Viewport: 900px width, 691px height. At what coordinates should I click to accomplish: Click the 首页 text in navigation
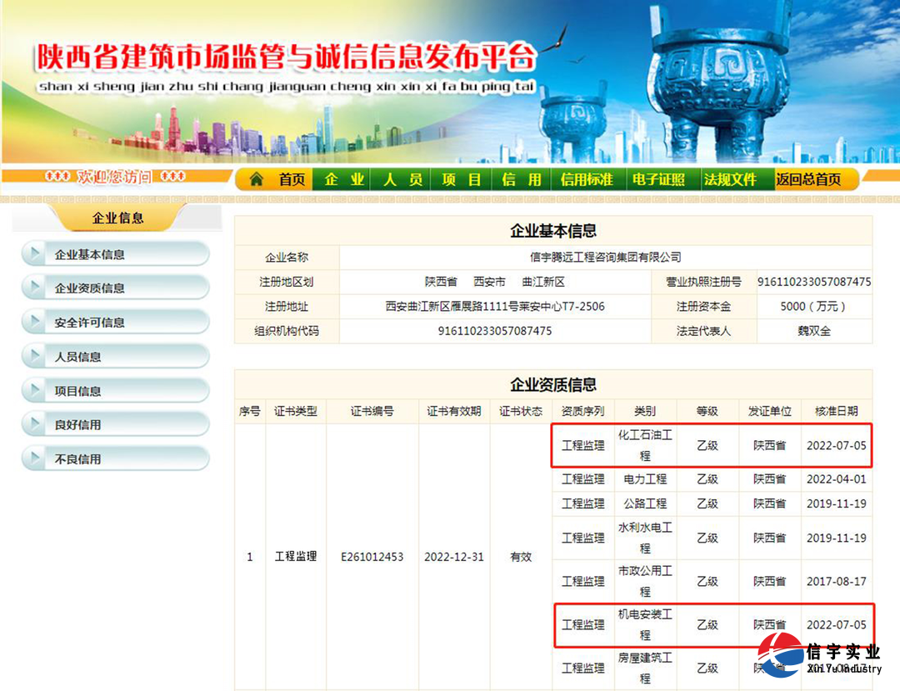pos(292,180)
